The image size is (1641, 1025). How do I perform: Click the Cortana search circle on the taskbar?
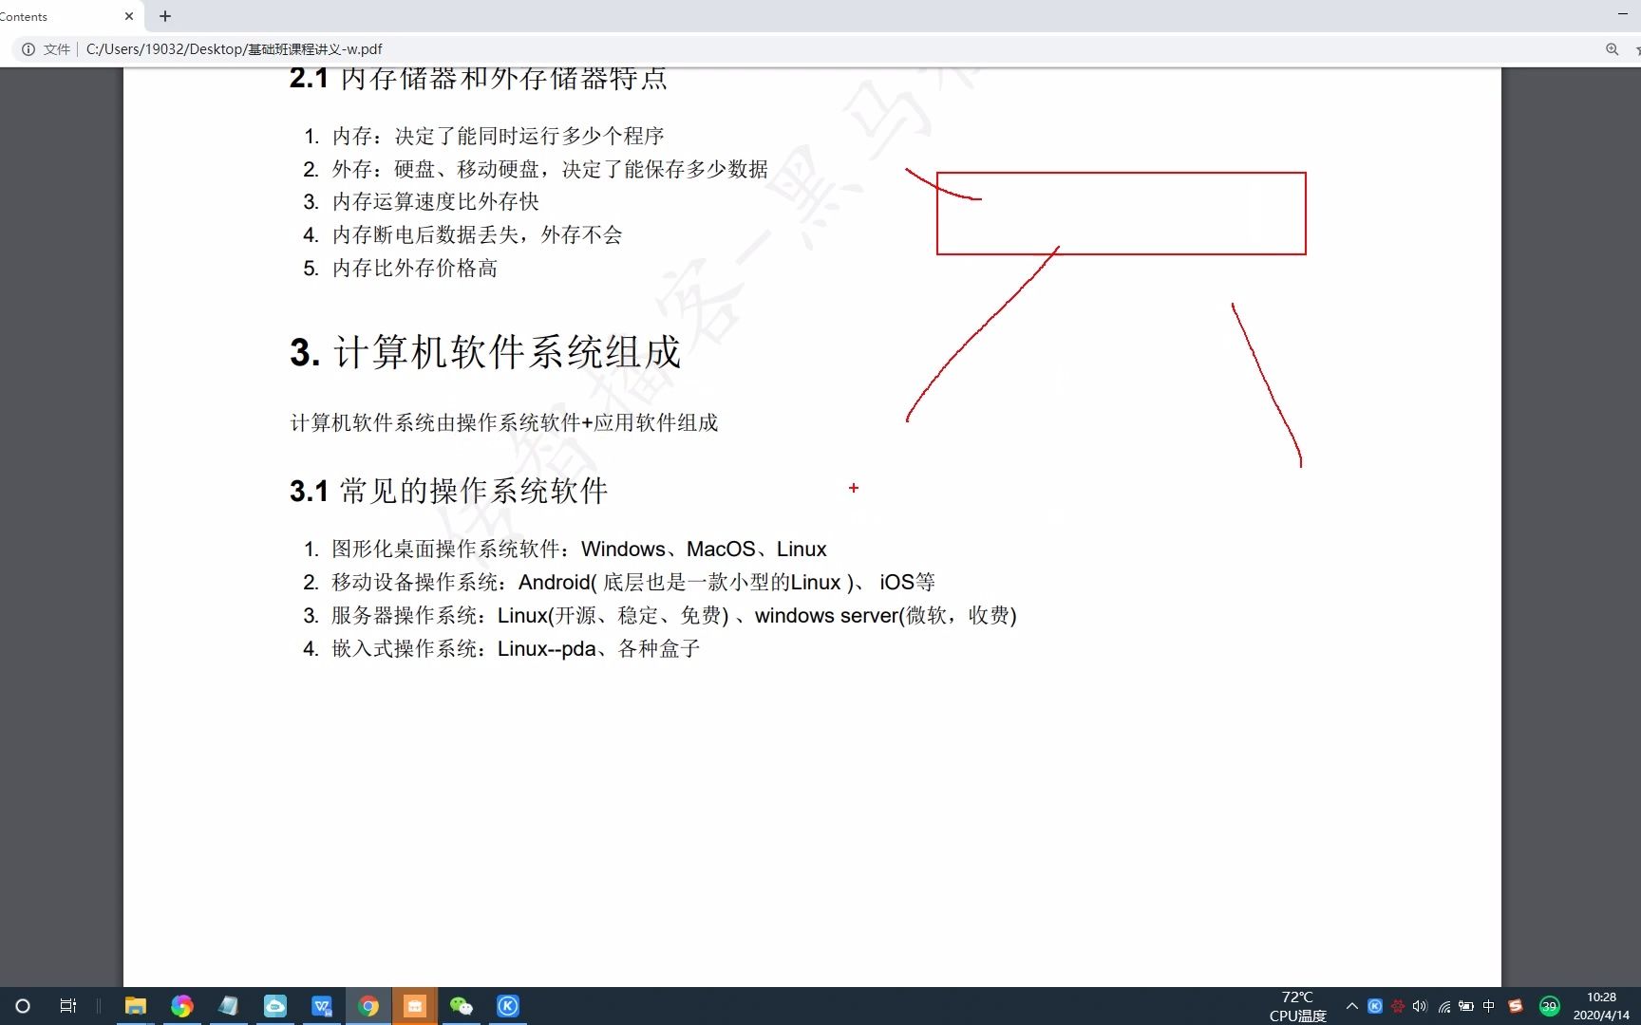22,1006
